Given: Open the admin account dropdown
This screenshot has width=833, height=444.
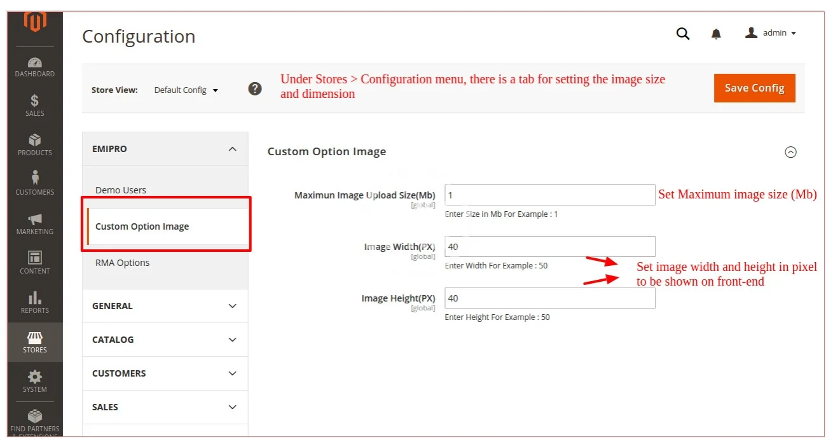Looking at the screenshot, I should (x=771, y=33).
